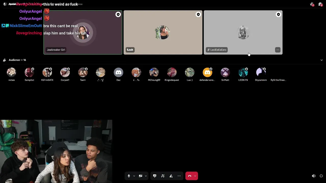This screenshot has width=326, height=183.
Task: Collapse the Audience section chevron
Action: pyautogui.click(x=321, y=60)
